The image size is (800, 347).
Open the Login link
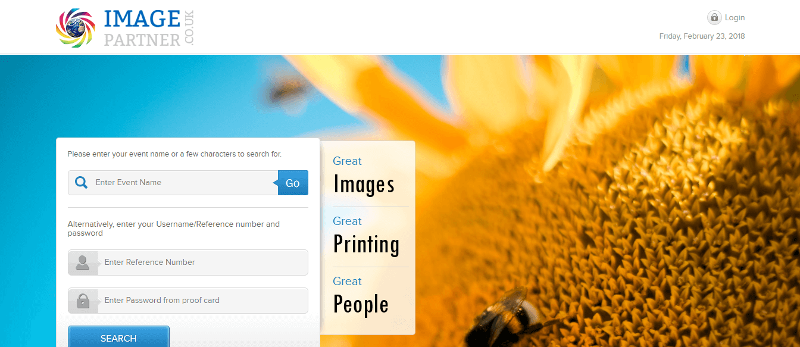pyautogui.click(x=735, y=18)
